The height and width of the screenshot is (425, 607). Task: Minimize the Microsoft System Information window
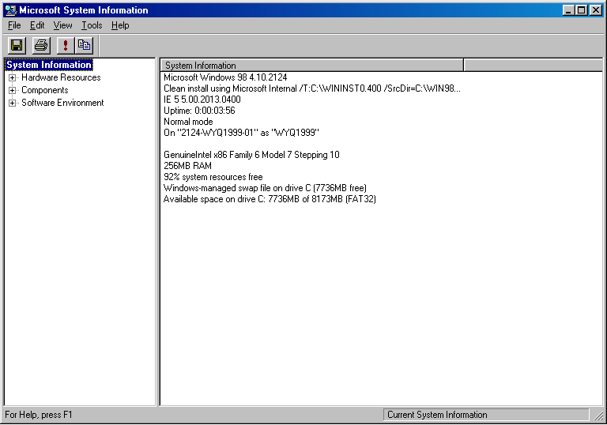568,10
